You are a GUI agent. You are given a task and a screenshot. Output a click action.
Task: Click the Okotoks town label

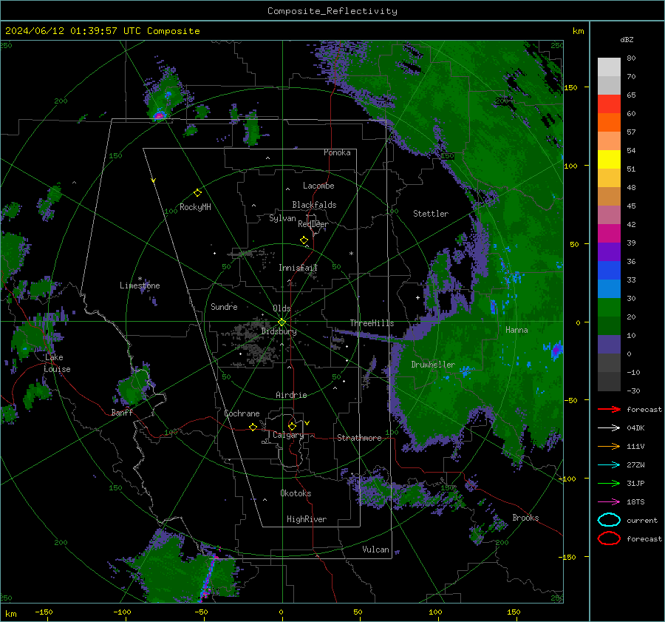pos(296,493)
